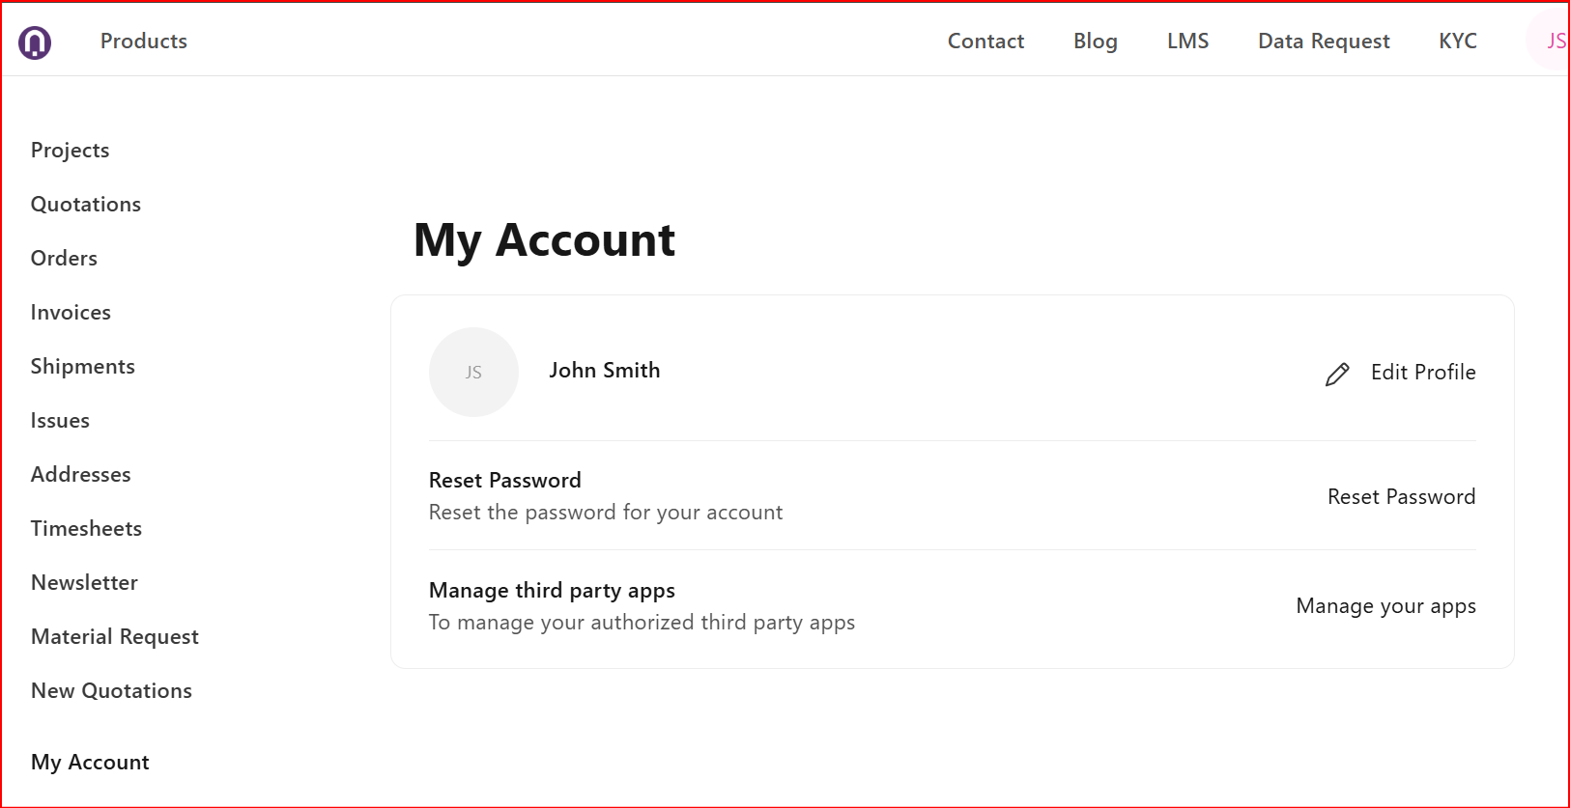Navigate to LMS

[x=1187, y=42]
